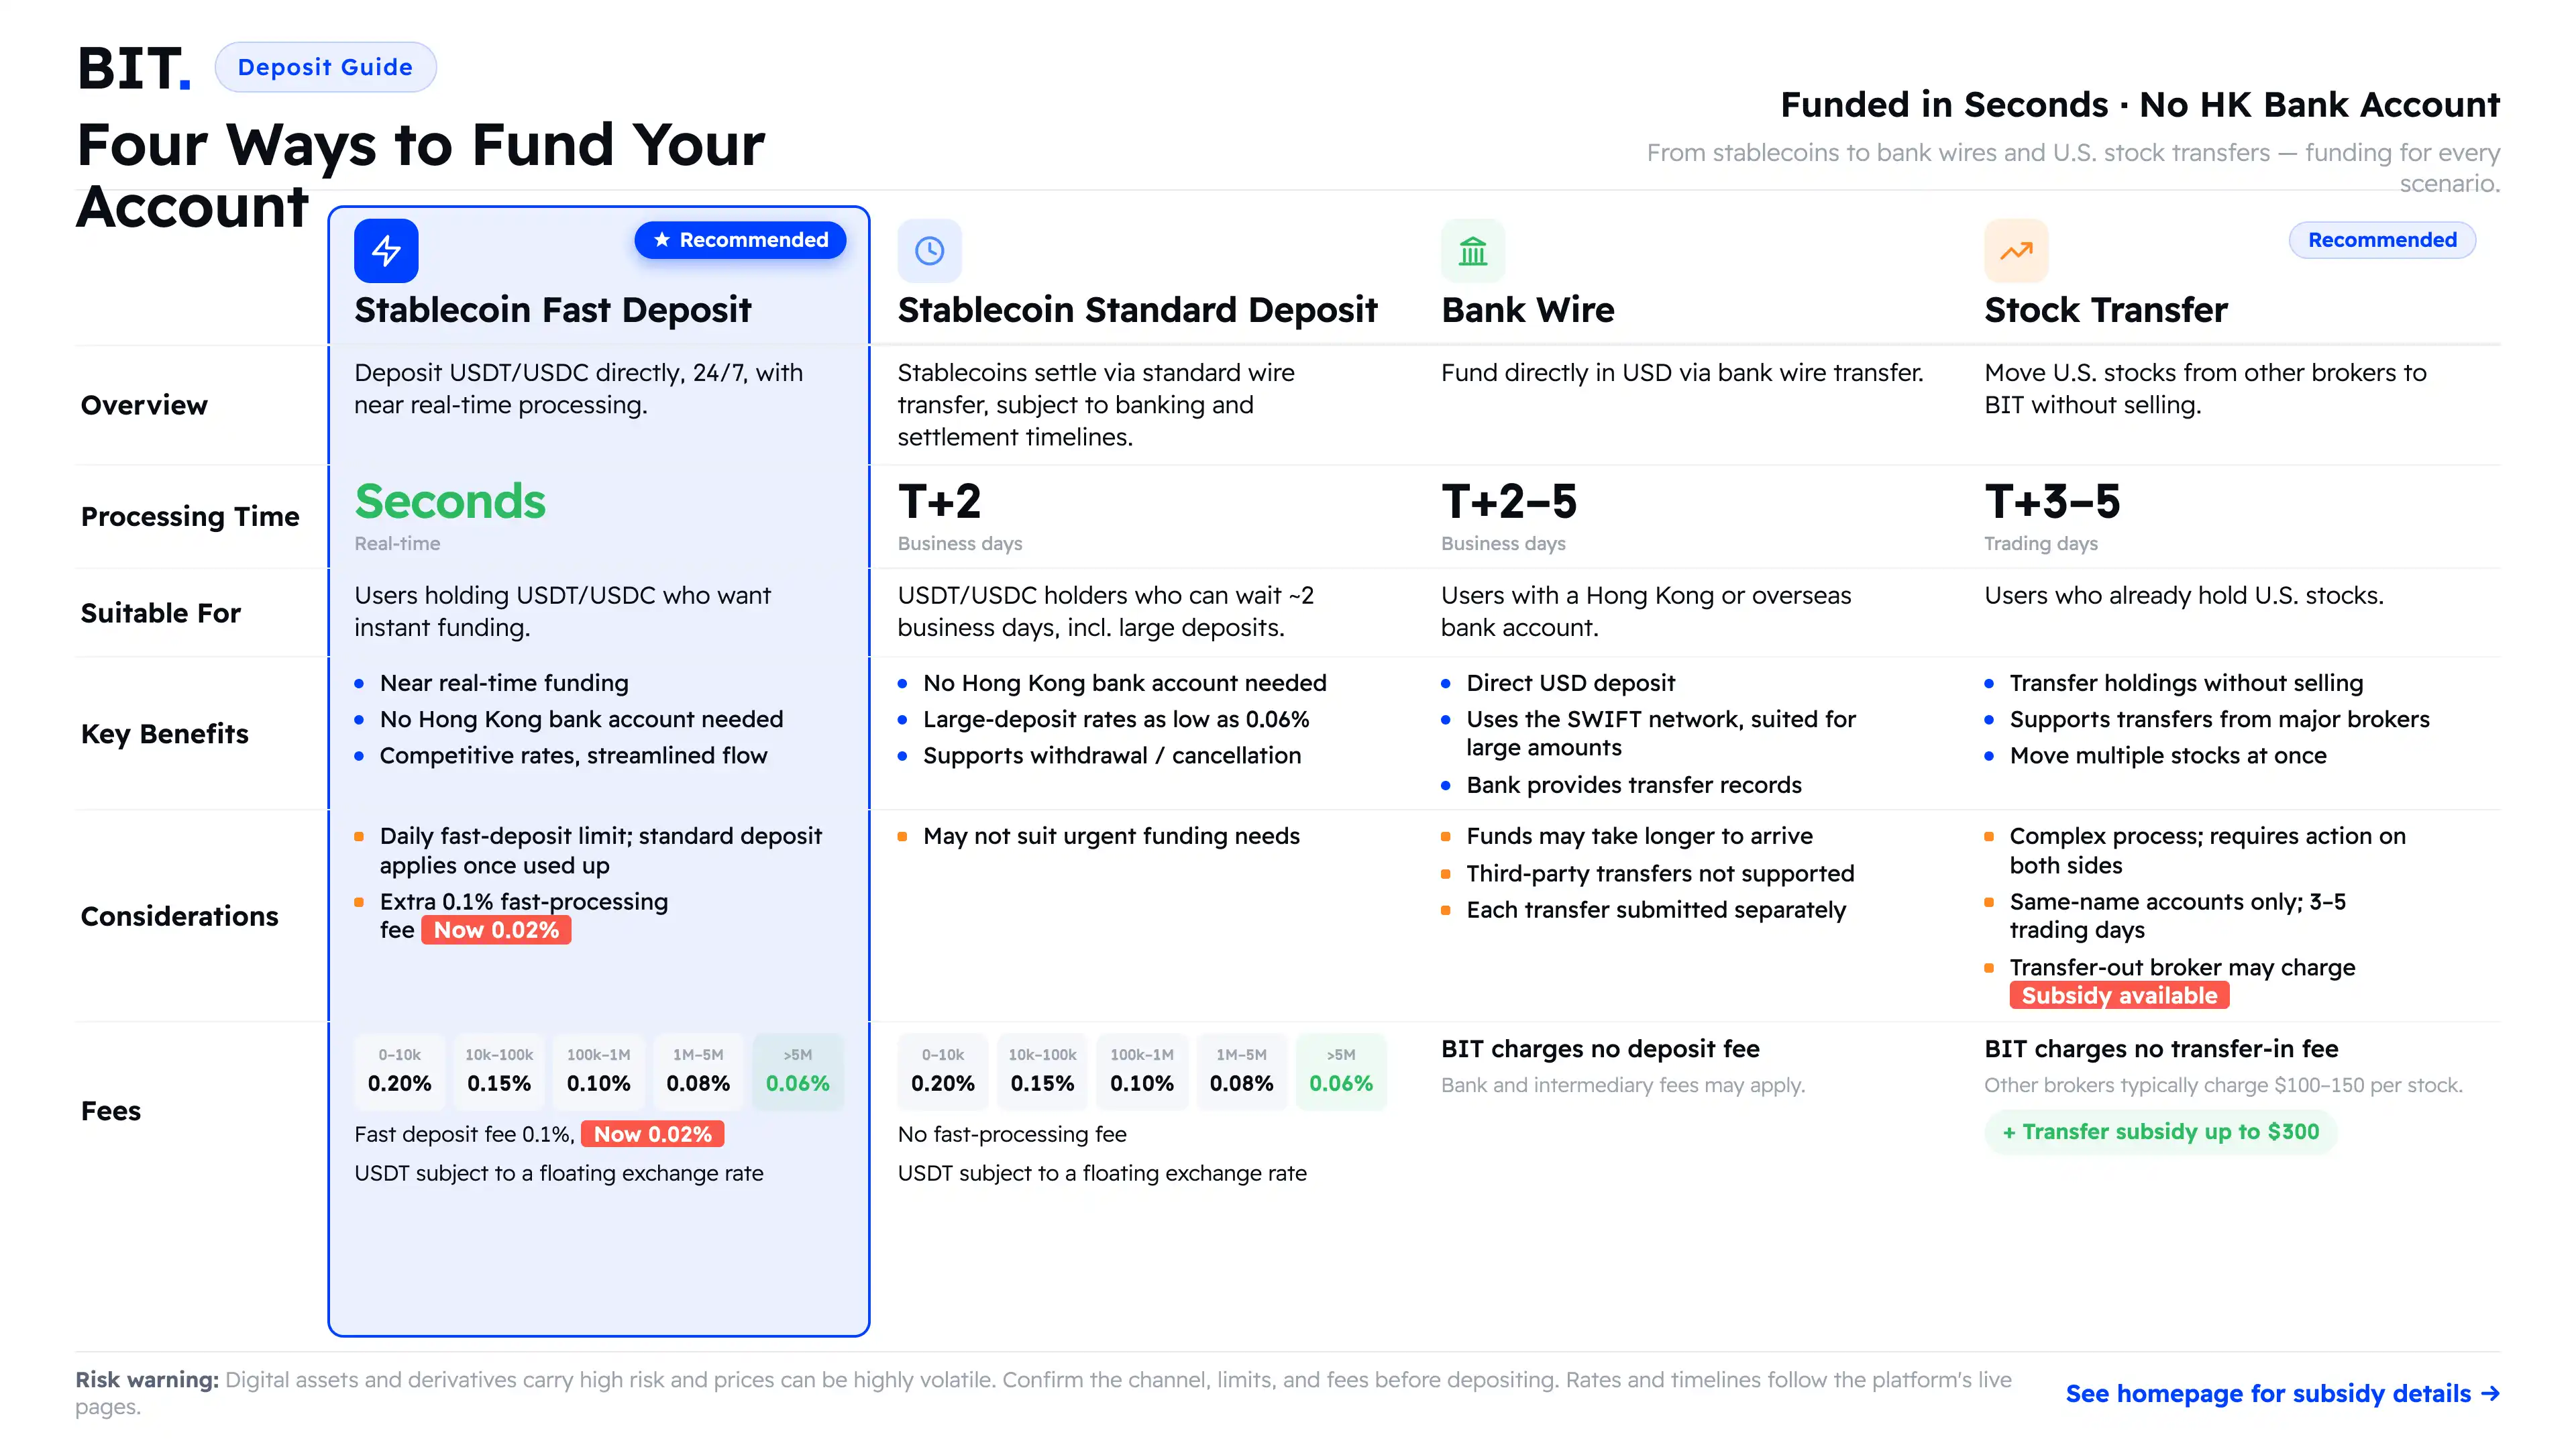The image size is (2576, 1449).
Task: Click the Subsidy available red tag
Action: pos(2119,995)
